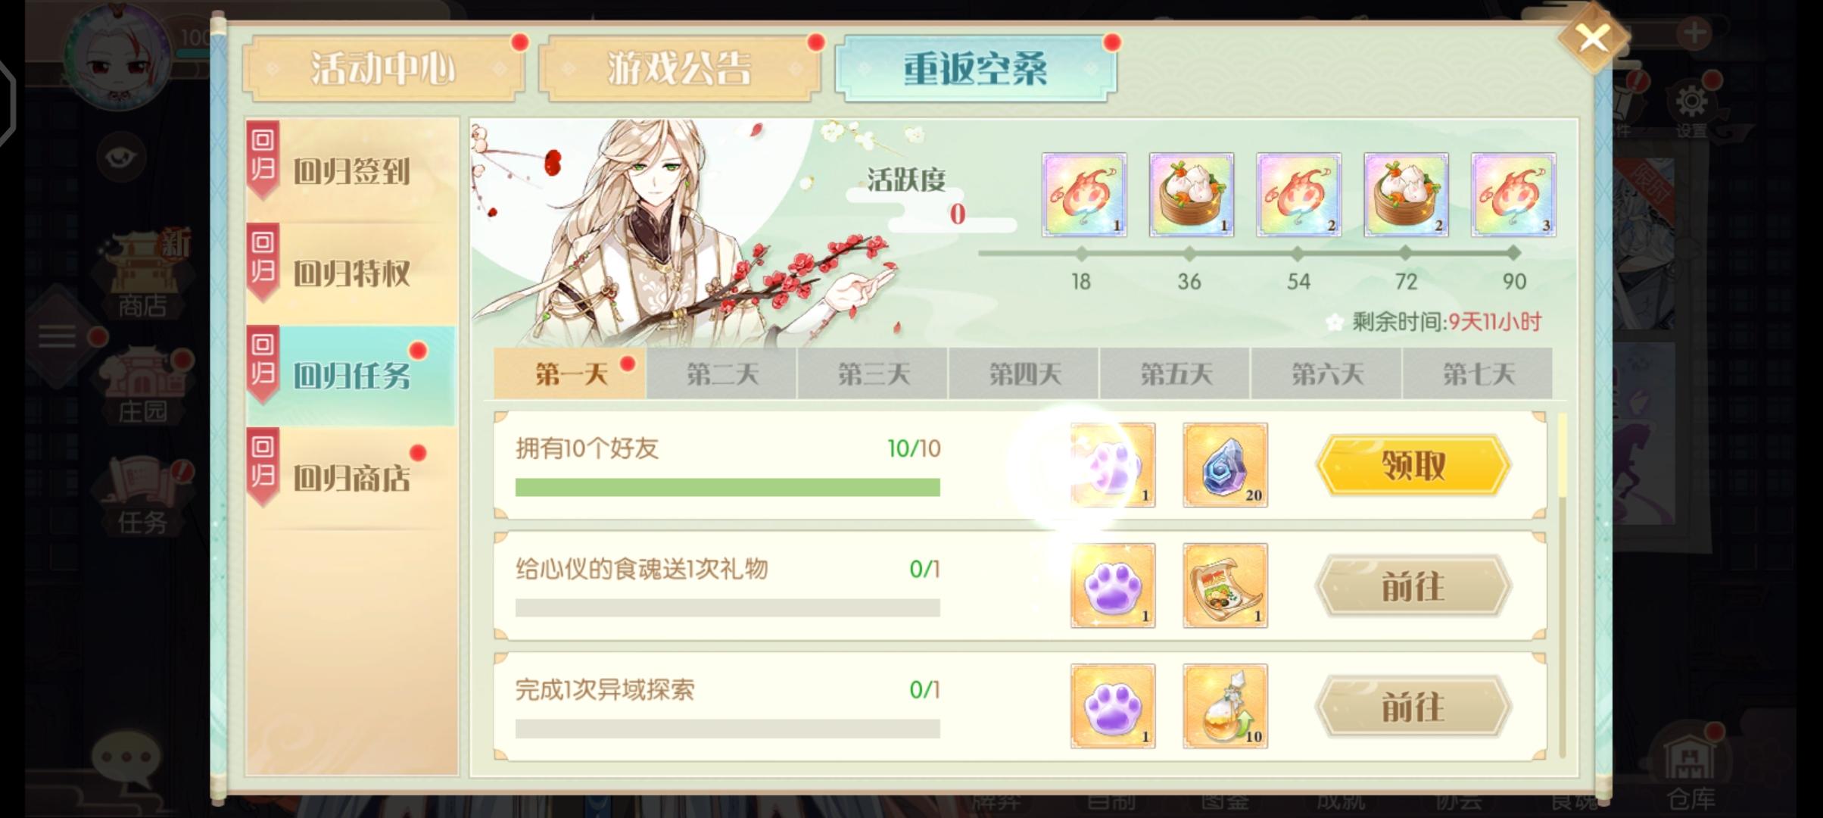Tap the 18-activity flame reward icon
The height and width of the screenshot is (818, 1823).
pyautogui.click(x=1084, y=195)
